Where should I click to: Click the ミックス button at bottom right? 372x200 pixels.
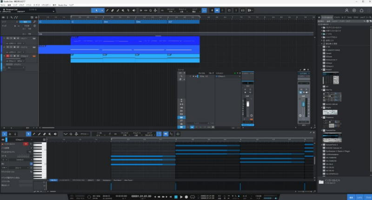(x=359, y=197)
